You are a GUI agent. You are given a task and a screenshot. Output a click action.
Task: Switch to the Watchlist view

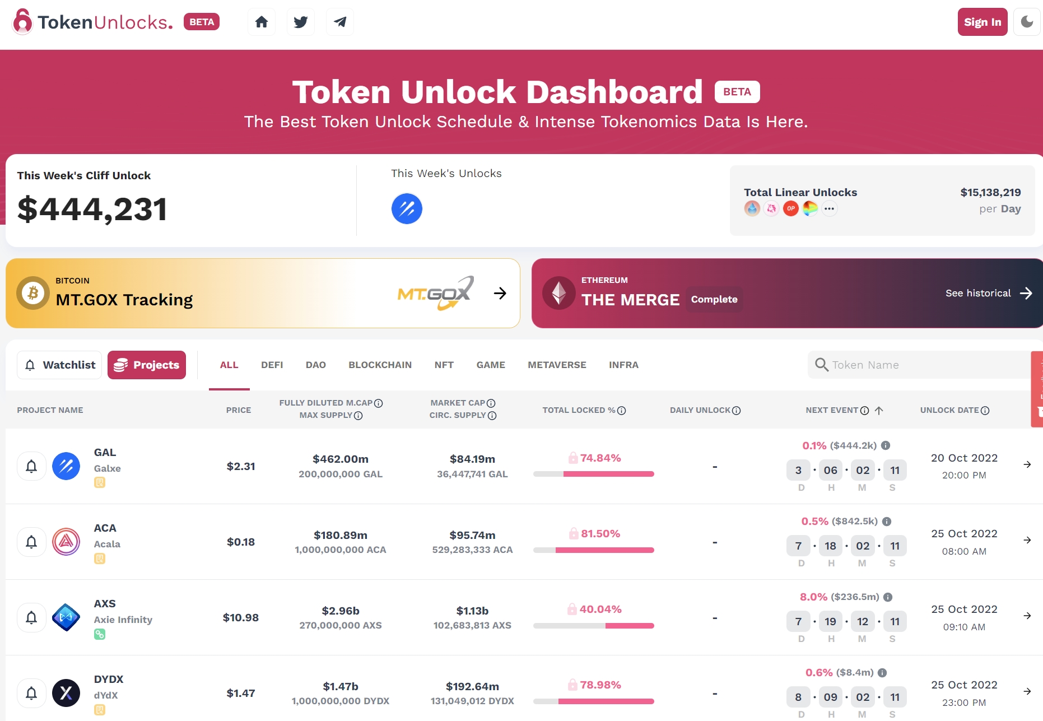point(59,365)
